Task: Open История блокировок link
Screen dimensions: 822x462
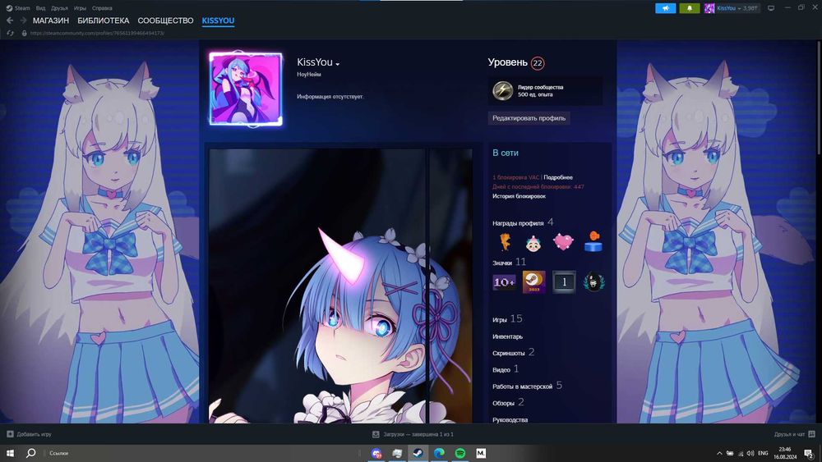Action: click(x=519, y=196)
